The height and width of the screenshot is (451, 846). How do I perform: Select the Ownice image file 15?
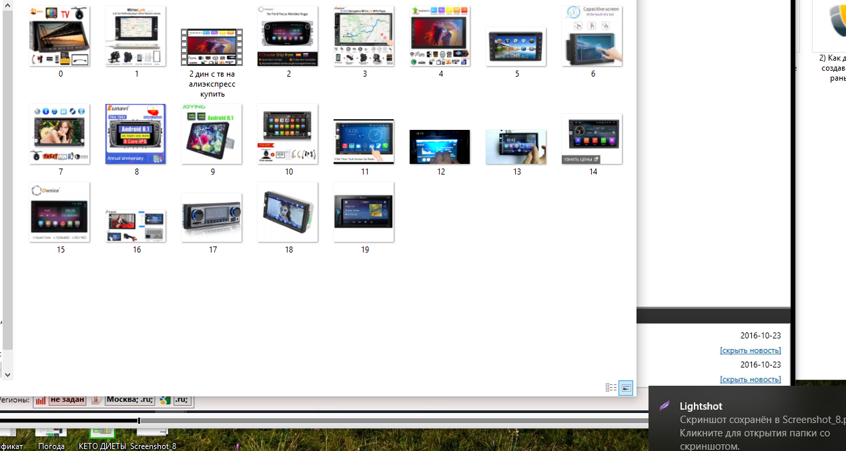pos(59,212)
